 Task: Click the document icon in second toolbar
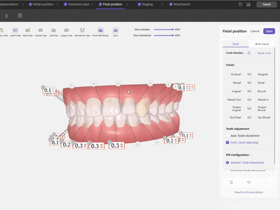(20, 16)
